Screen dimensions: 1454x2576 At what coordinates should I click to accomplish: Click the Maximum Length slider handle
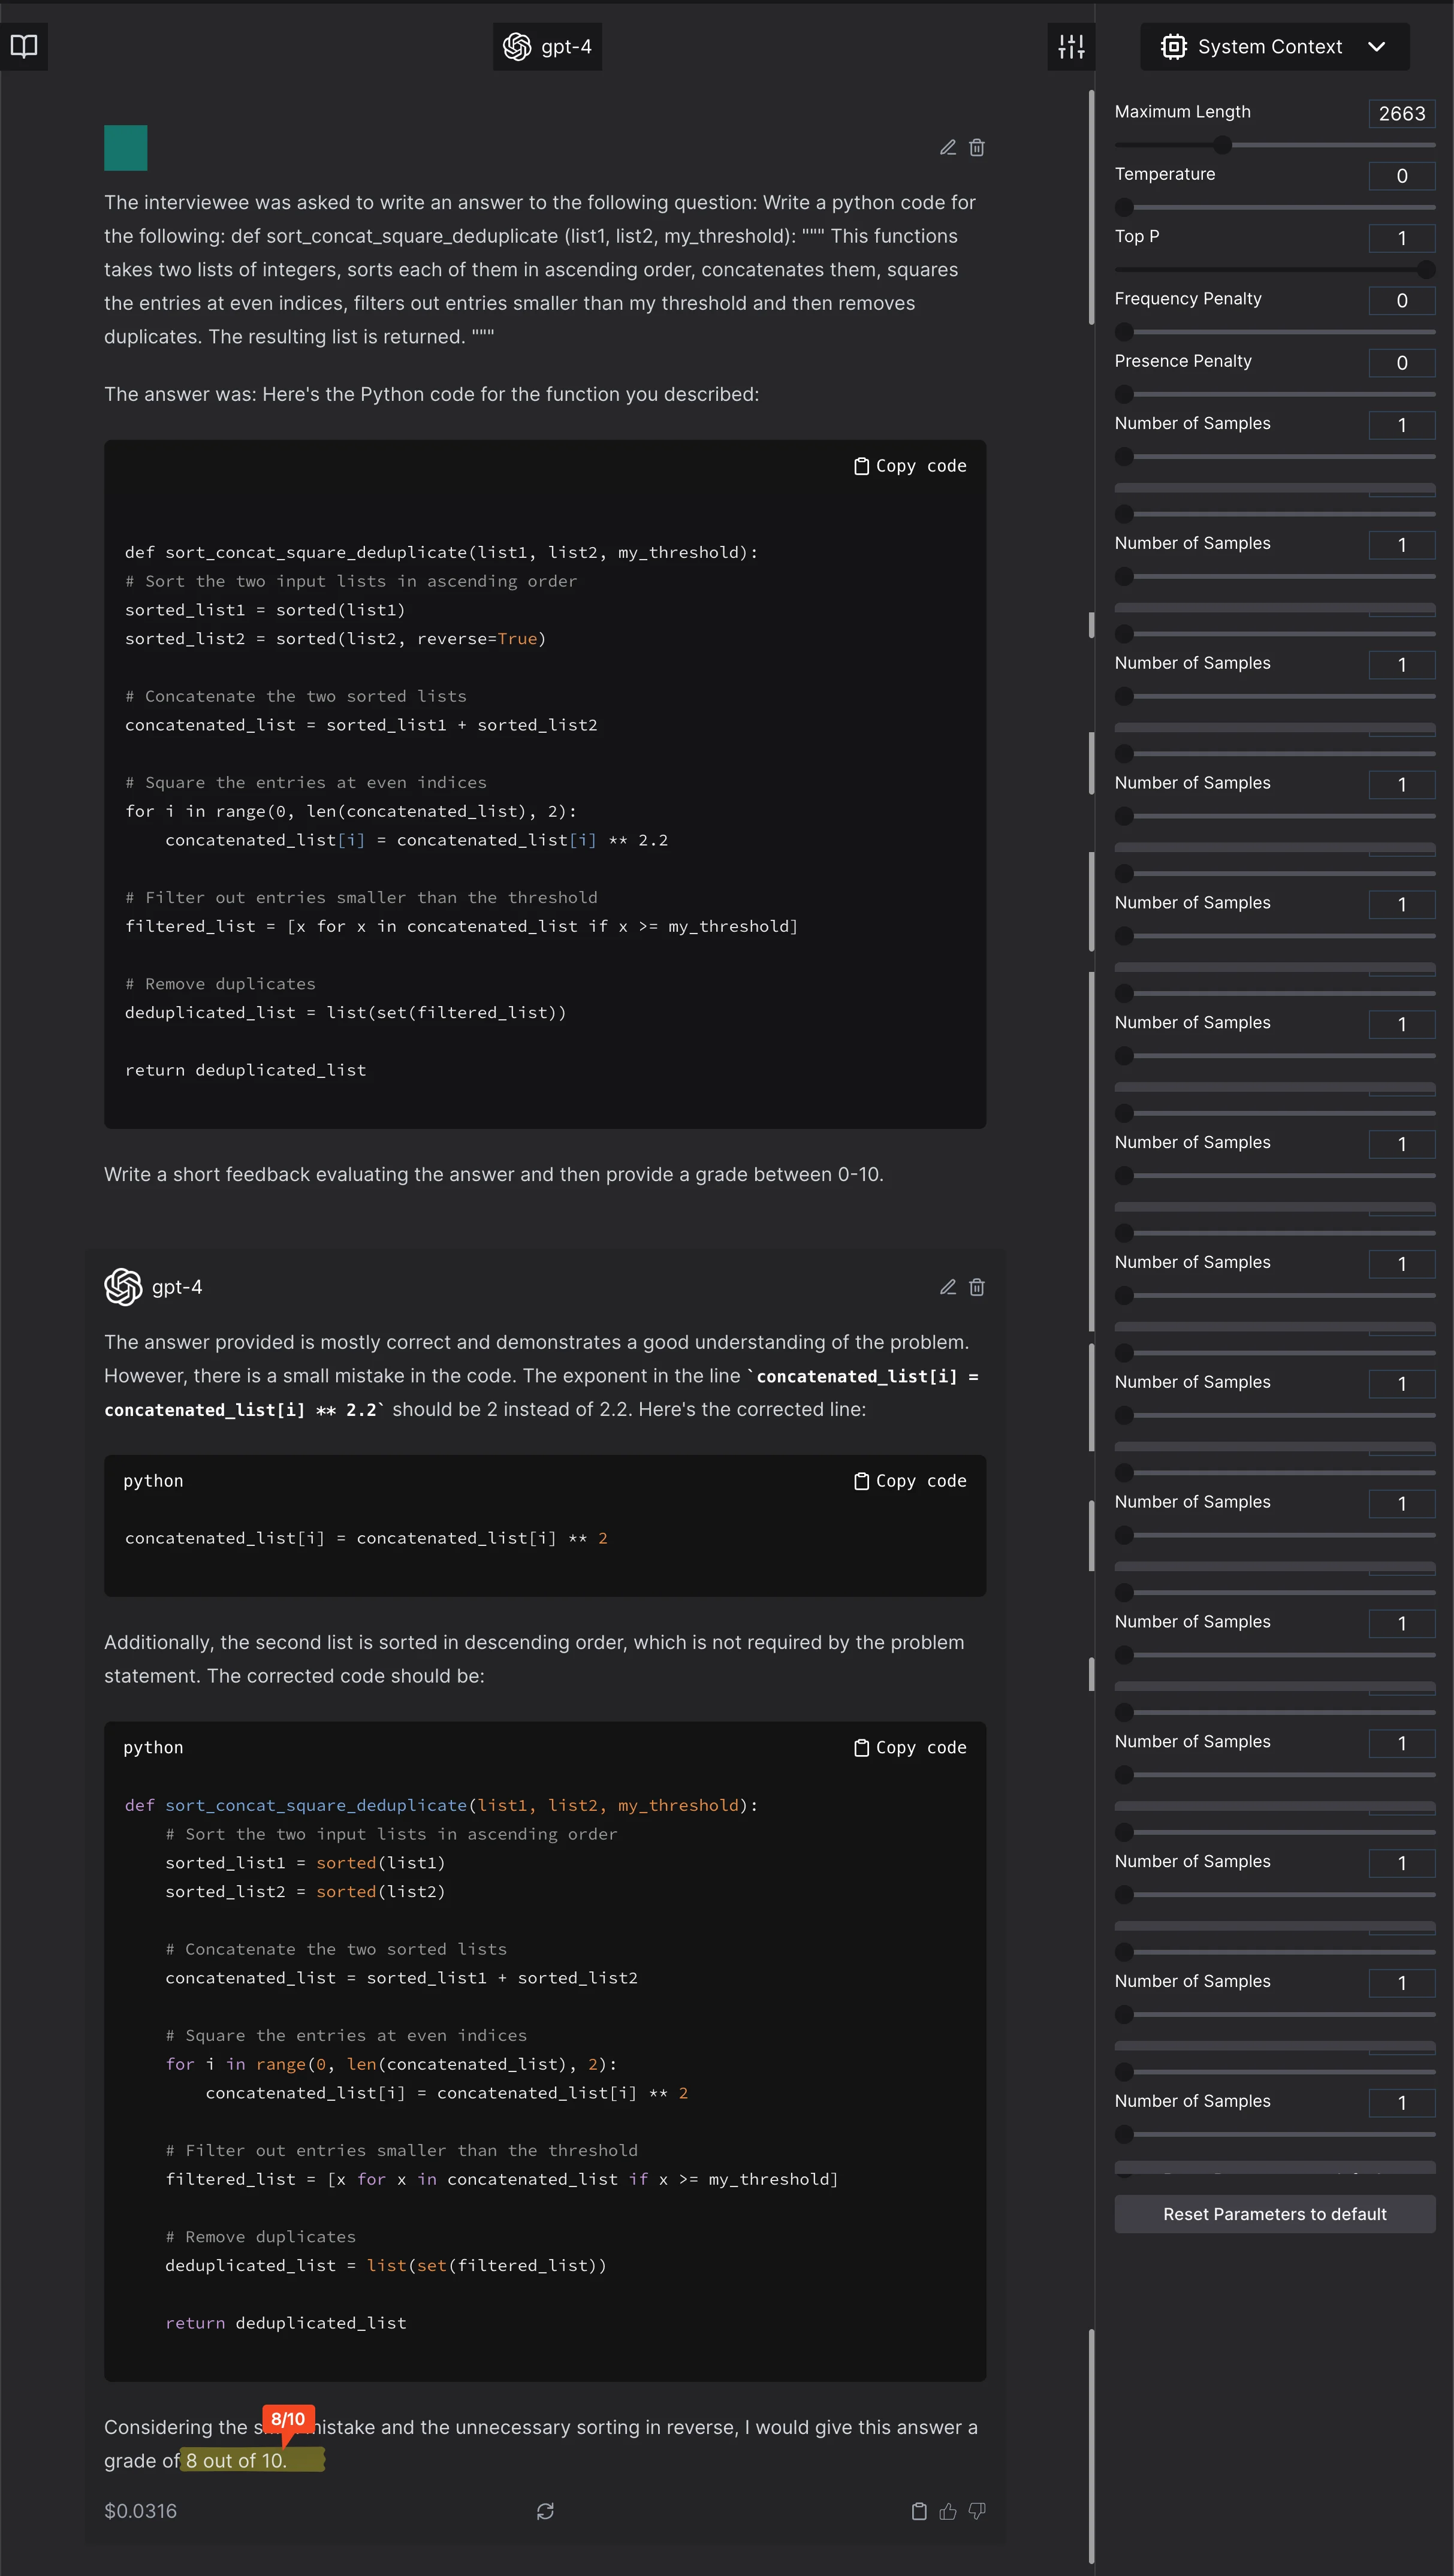(x=1222, y=145)
